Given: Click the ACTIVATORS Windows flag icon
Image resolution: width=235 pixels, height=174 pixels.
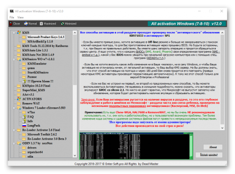Looking at the screenshot, I should click(19, 99).
